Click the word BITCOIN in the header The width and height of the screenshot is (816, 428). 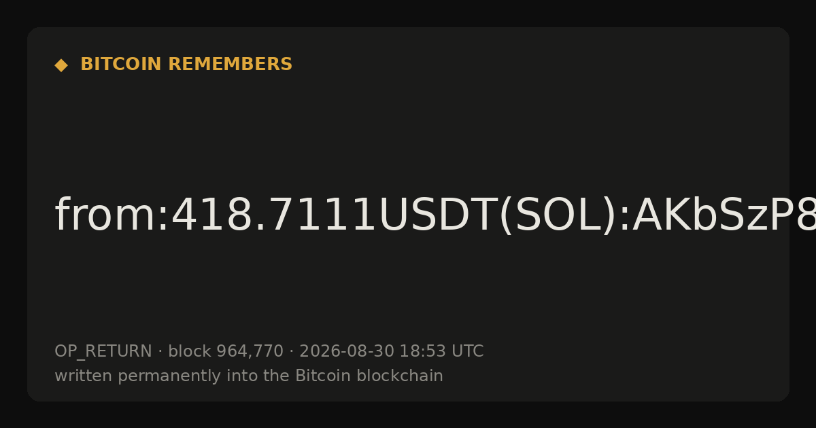click(x=122, y=65)
